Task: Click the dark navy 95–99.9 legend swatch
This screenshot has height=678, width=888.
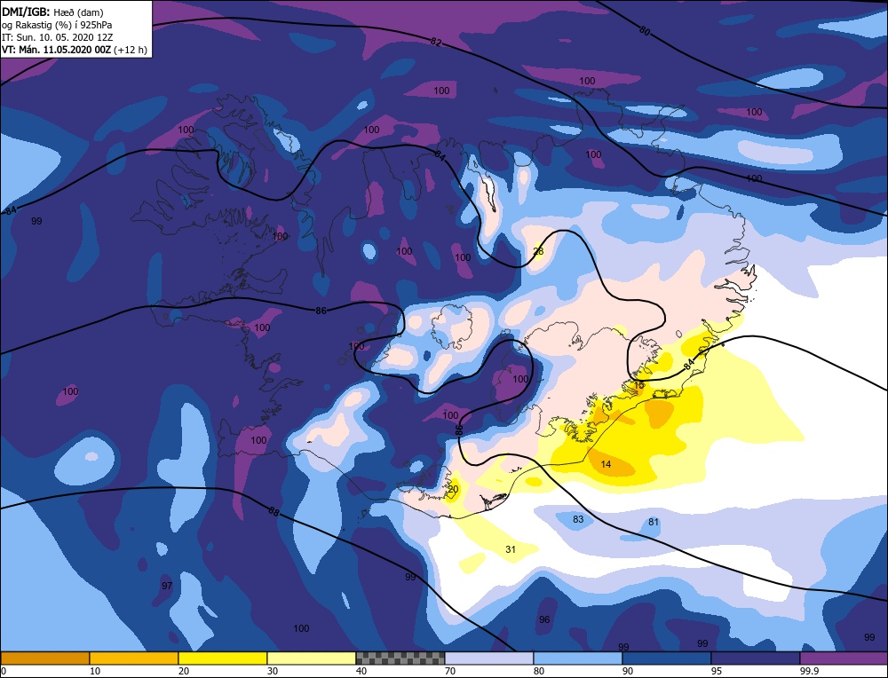Action: pos(756,658)
